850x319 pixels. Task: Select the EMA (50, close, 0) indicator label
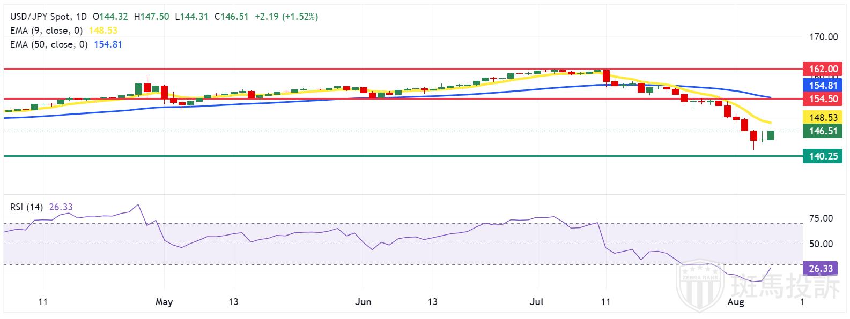(x=48, y=44)
